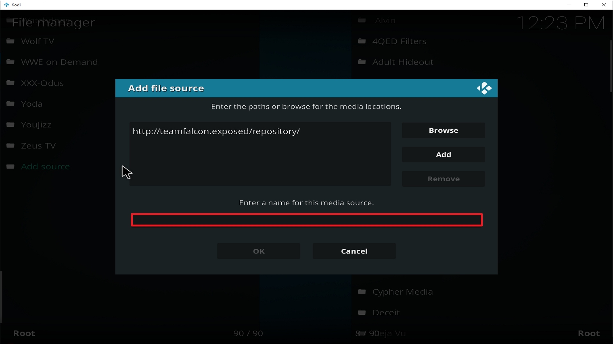Open the Alvin folder icon
The width and height of the screenshot is (613, 344).
coord(362,20)
